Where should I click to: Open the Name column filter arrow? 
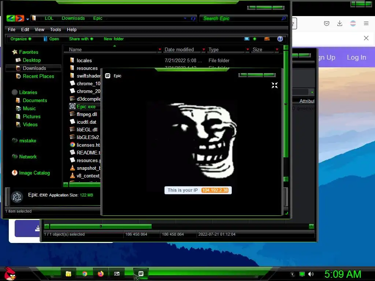pos(160,49)
